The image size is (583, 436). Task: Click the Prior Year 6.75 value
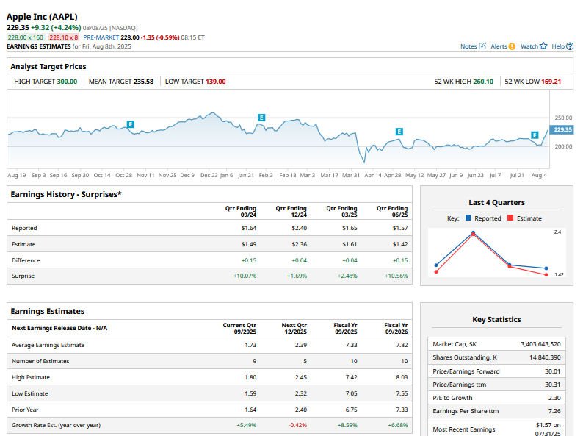click(352, 410)
